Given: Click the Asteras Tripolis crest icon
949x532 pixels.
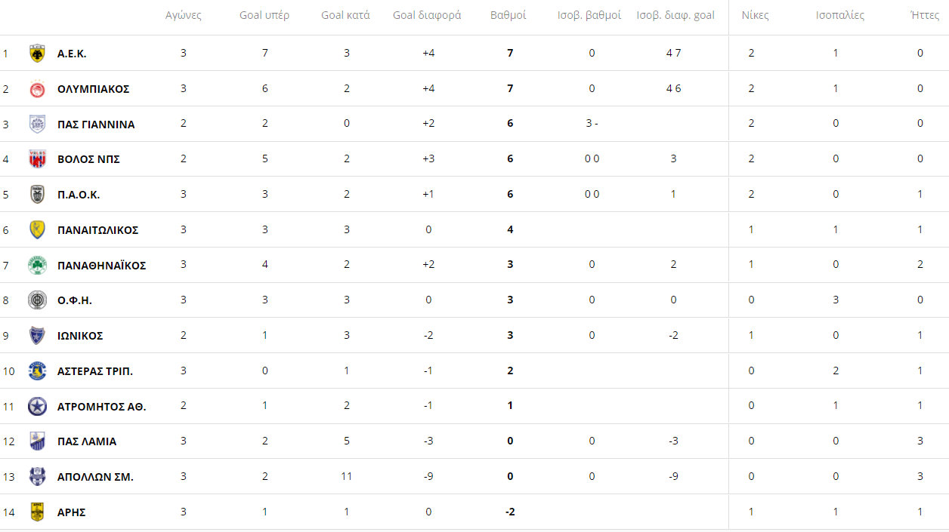Looking at the screenshot, I should pyautogui.click(x=37, y=371).
